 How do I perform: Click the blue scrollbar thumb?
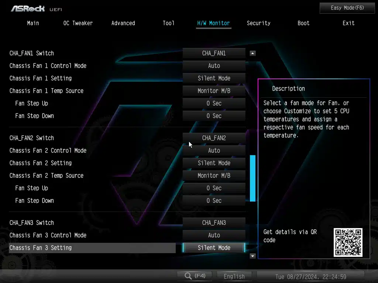252,178
